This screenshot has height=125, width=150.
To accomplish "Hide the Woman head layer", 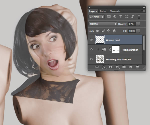I will point(91,40).
